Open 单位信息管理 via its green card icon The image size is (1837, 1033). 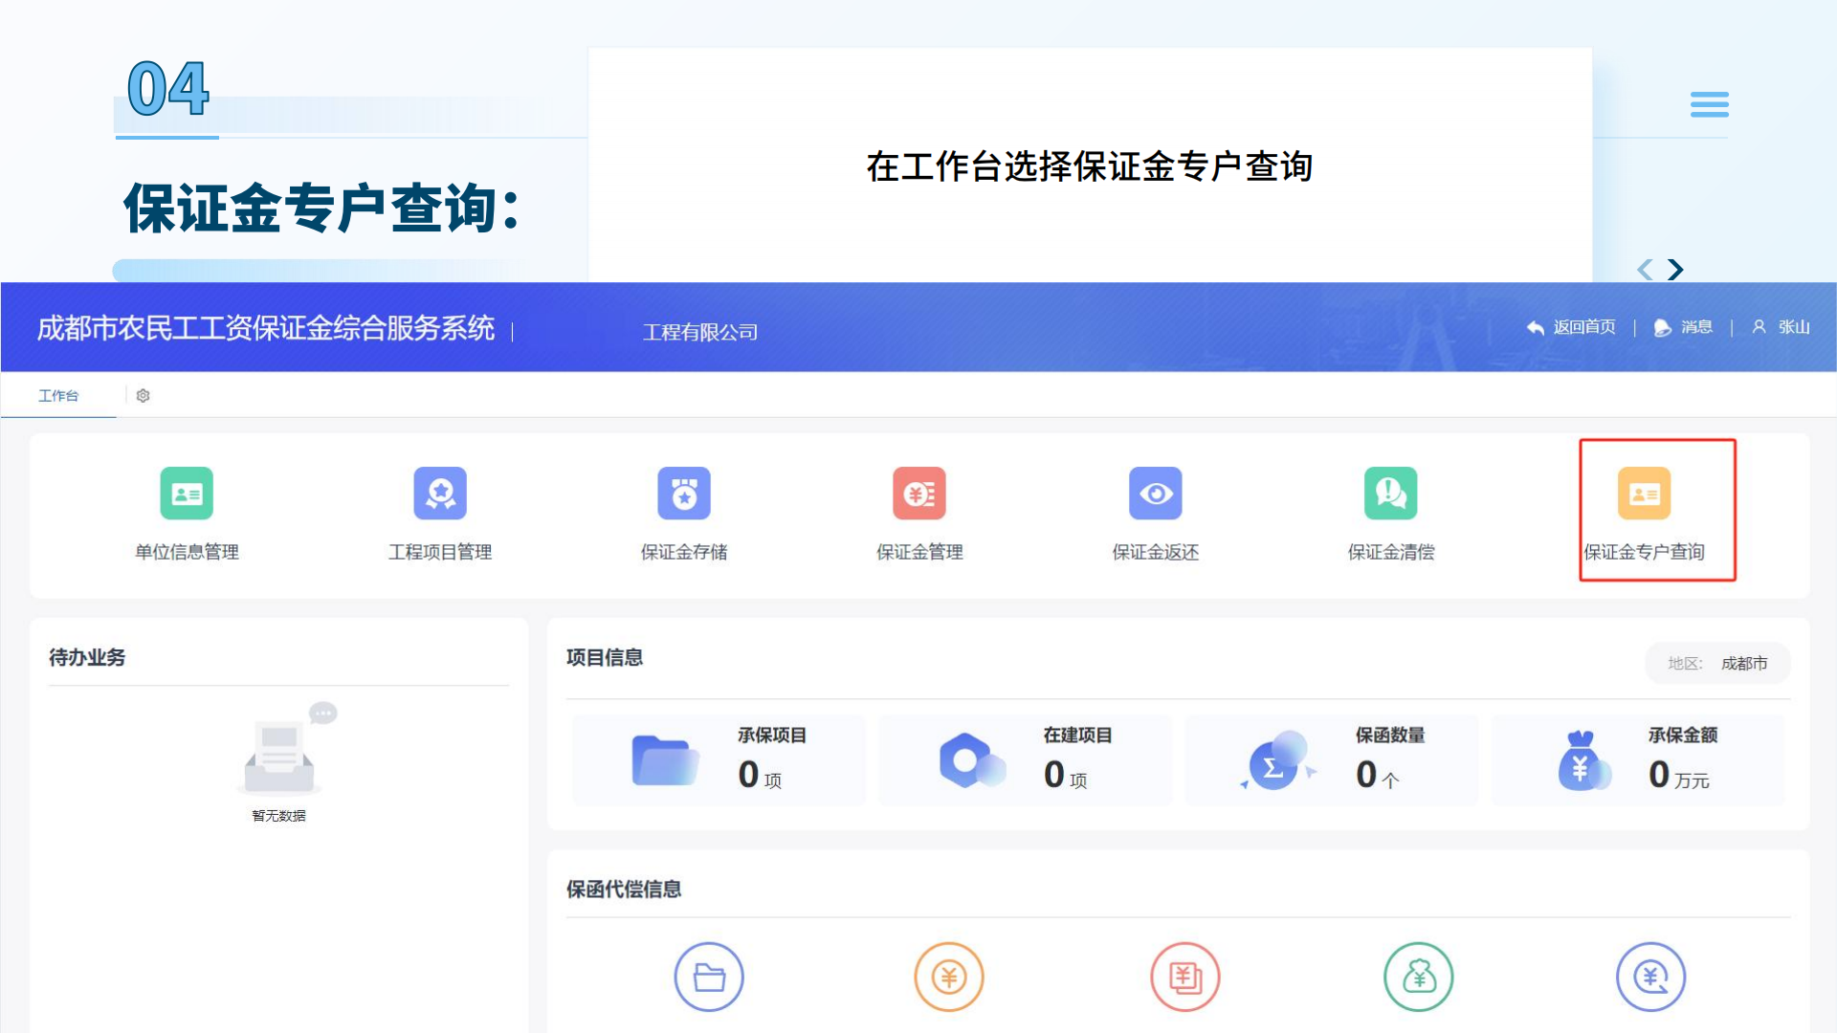(x=187, y=494)
